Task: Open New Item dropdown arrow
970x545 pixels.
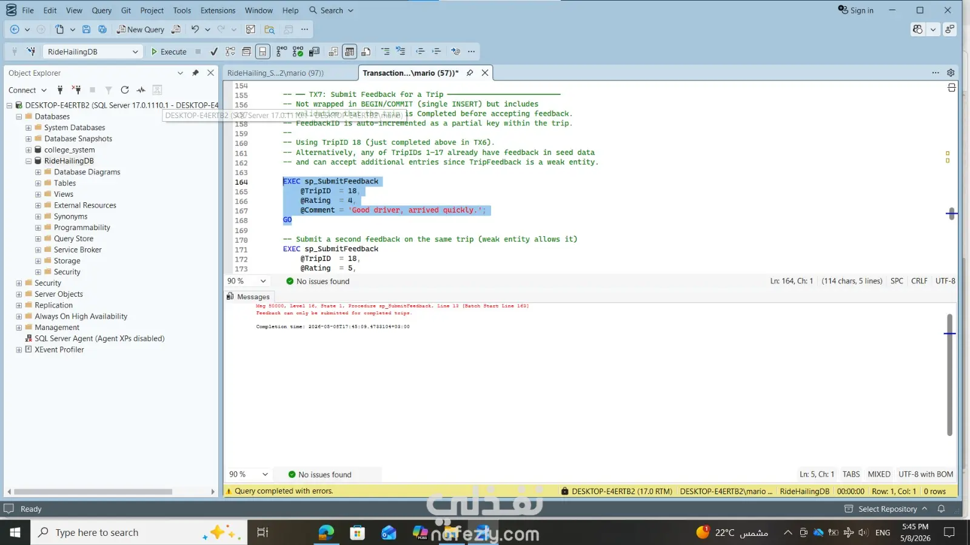Action: coord(73,29)
